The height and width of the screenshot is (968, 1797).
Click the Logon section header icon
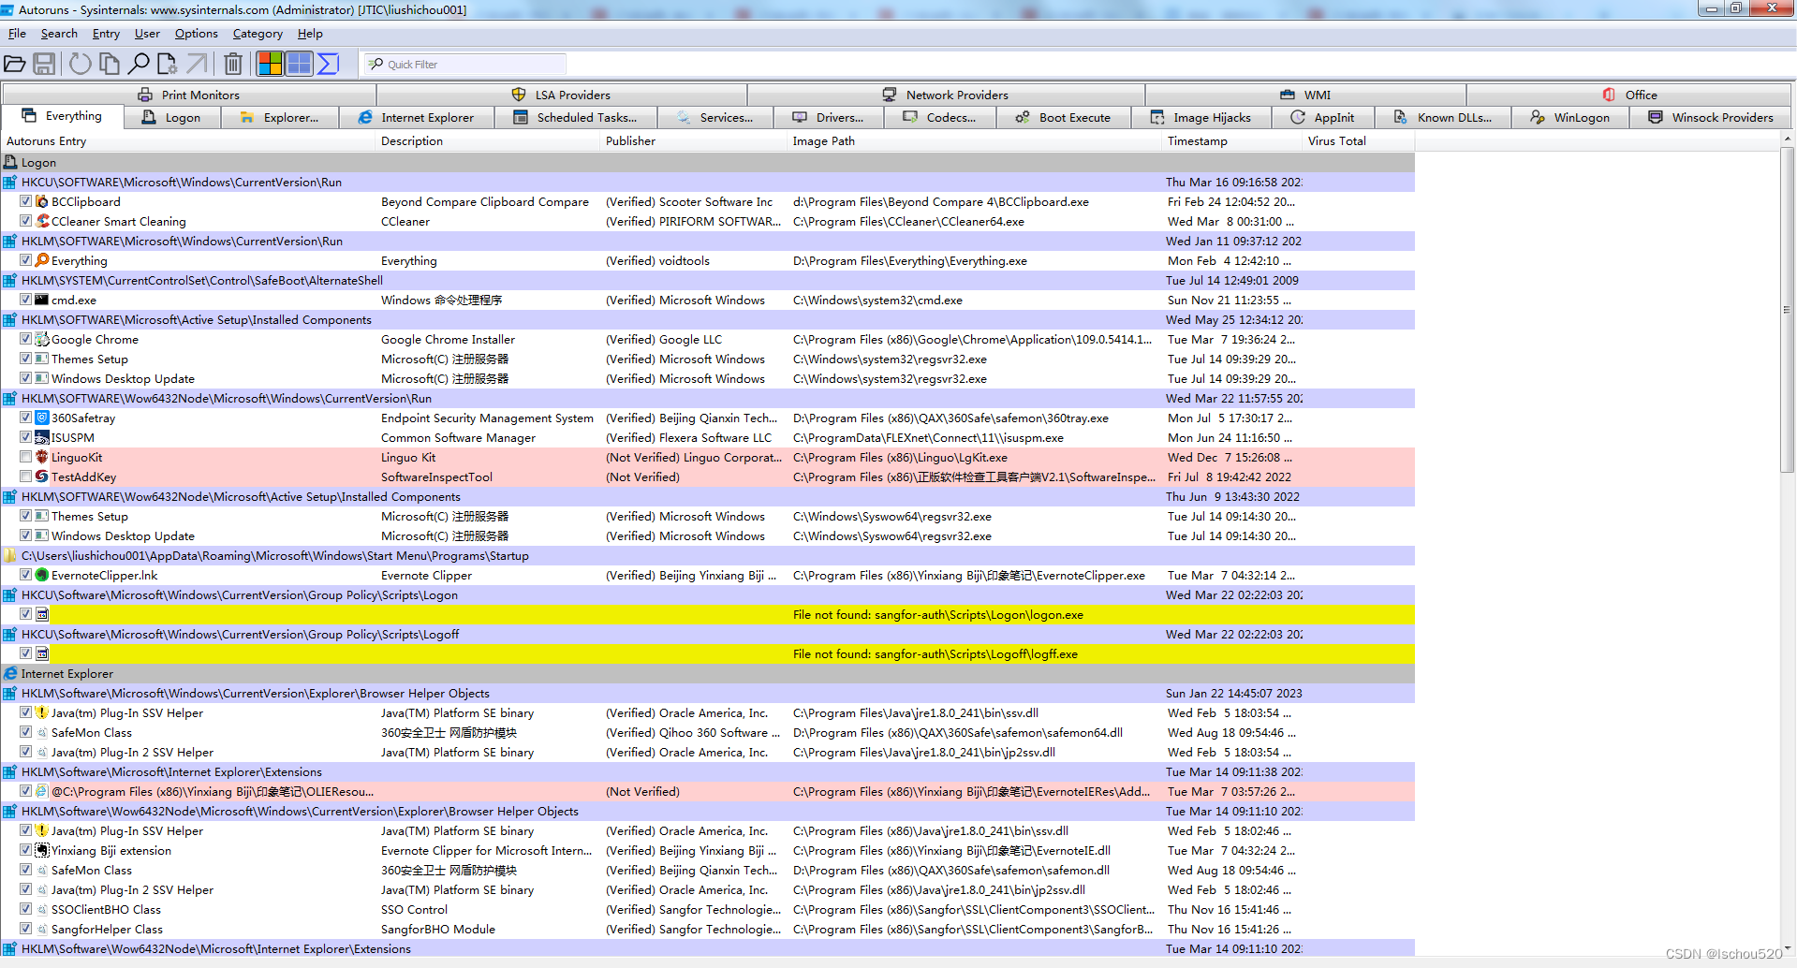[10, 162]
